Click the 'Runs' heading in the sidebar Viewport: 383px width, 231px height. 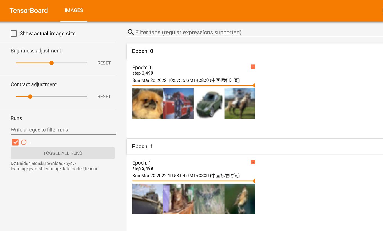[x=16, y=118]
